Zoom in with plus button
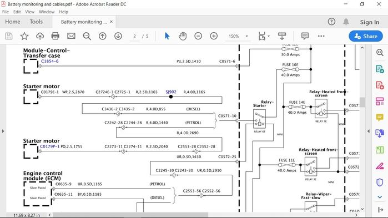Image resolution: width=388 pixels, height=218 pixels. [x=214, y=36]
